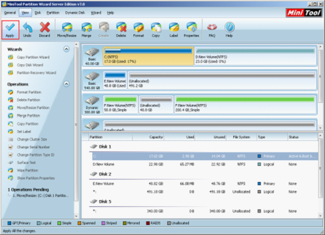
Task: Click Disk 1 group header
Action: point(101,146)
